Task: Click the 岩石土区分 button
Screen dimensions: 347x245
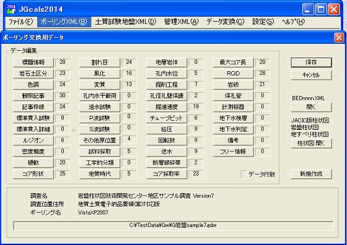Action: (x=33, y=74)
